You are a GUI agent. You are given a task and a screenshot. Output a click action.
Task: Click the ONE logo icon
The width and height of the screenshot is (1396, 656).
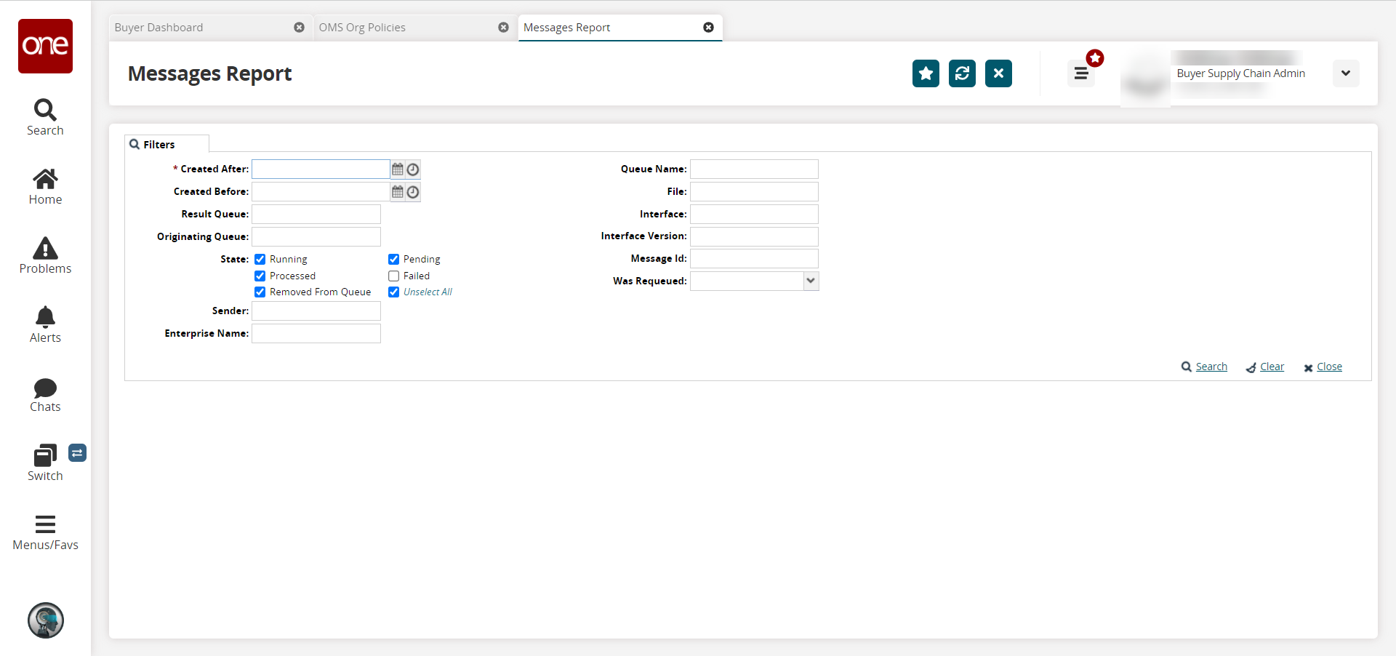[45, 46]
